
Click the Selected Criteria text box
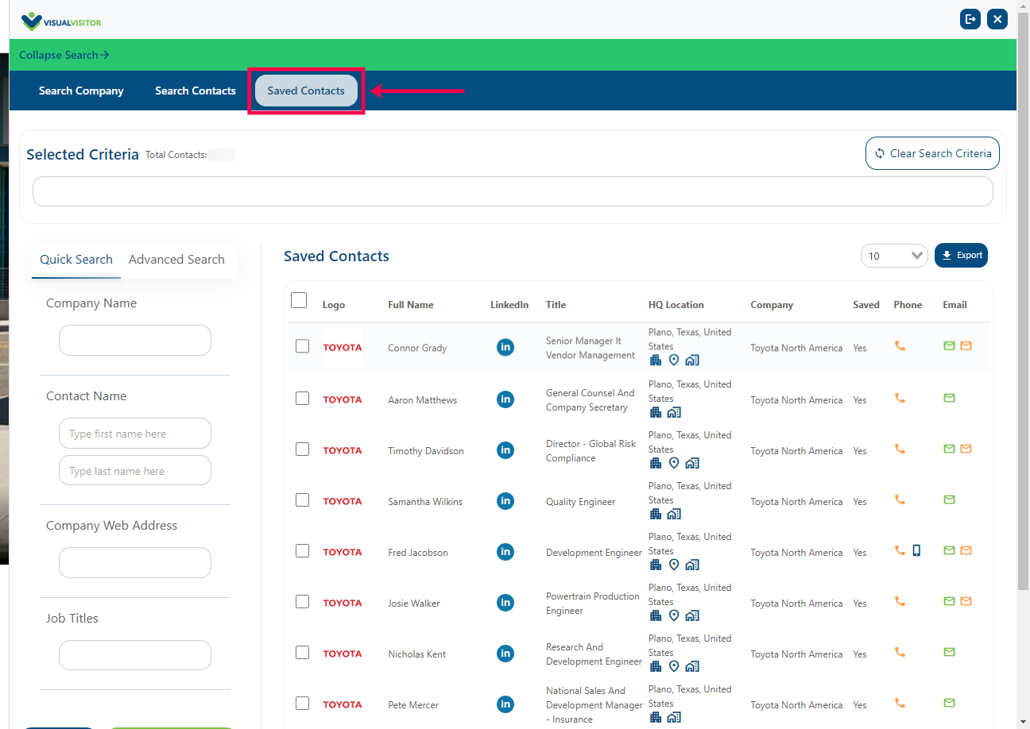point(513,191)
